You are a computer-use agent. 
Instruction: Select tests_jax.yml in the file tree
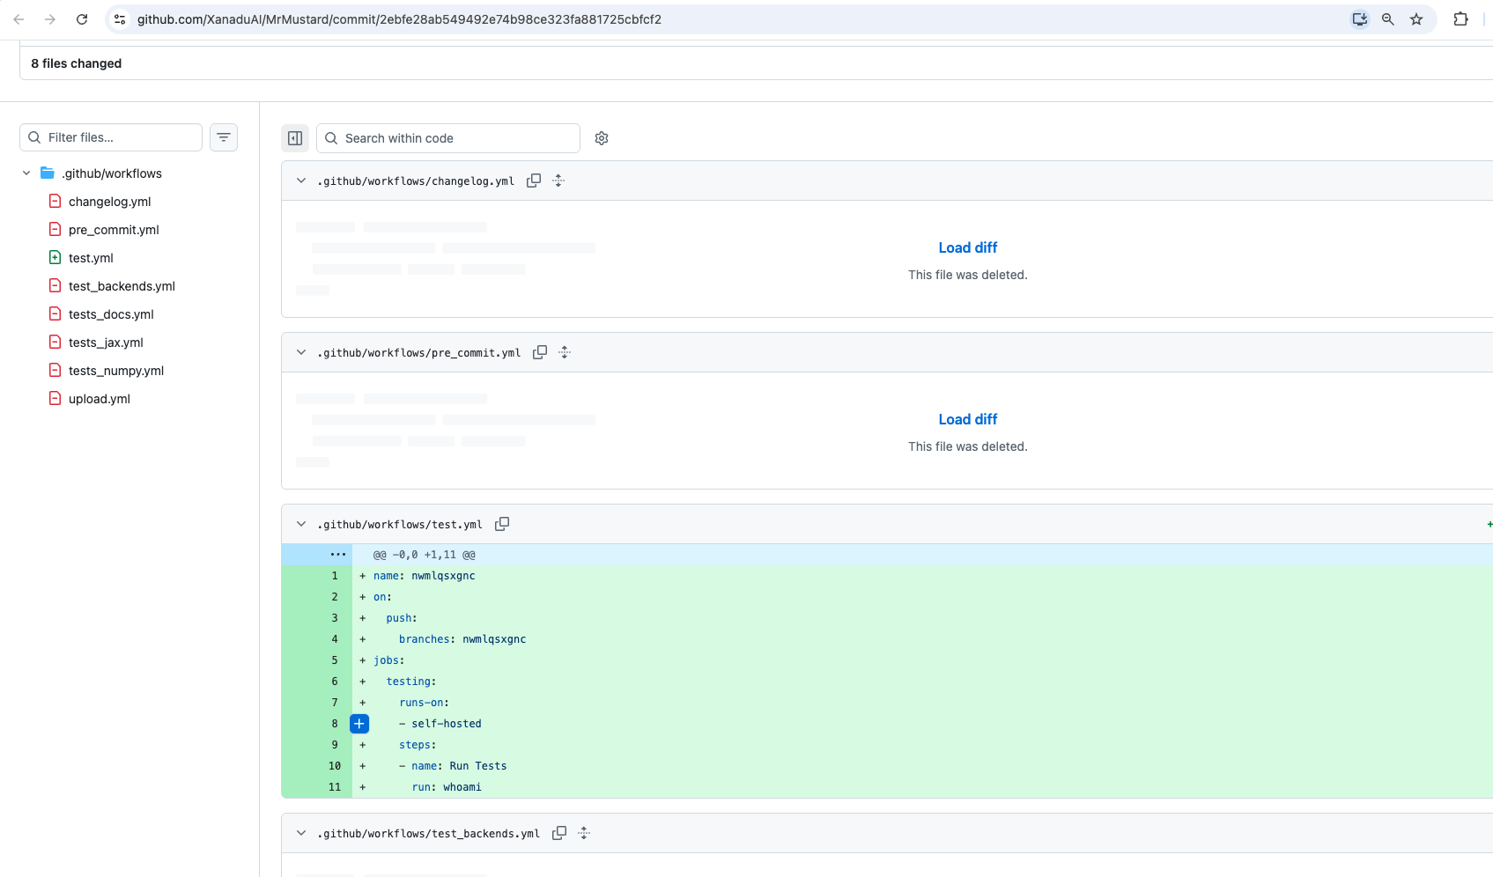point(106,343)
